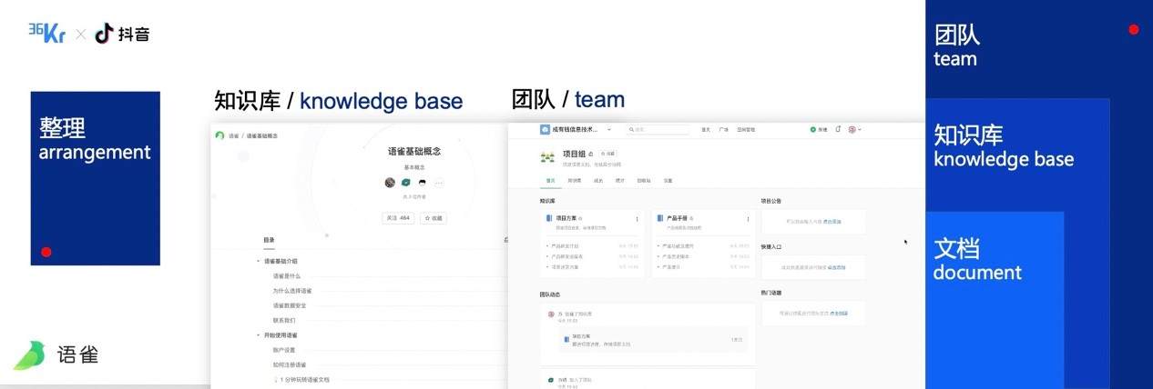Click the green 新建 create button
This screenshot has height=389, width=1153.
(x=819, y=130)
